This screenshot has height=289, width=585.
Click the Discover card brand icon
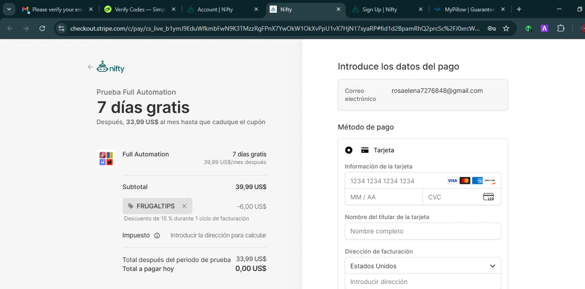point(490,181)
